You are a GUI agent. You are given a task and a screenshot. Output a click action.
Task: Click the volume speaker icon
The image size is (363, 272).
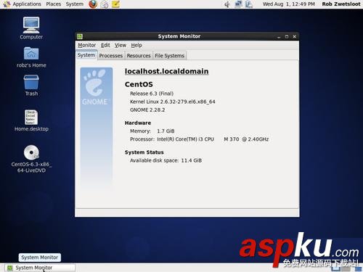pos(227,4)
